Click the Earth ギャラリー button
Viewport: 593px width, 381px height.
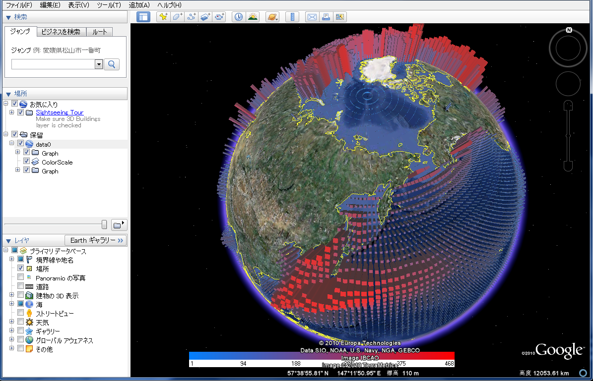click(x=96, y=240)
